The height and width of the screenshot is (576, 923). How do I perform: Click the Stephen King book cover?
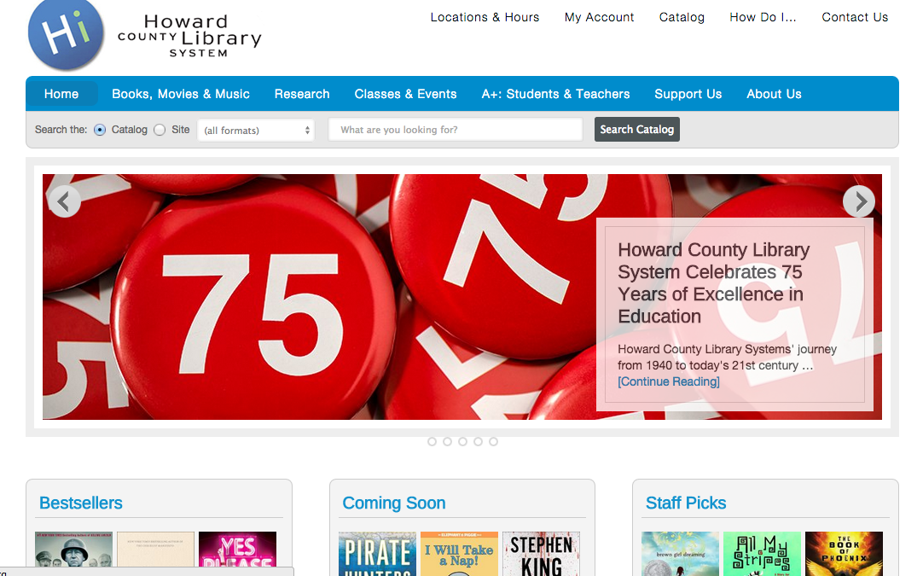point(541,554)
